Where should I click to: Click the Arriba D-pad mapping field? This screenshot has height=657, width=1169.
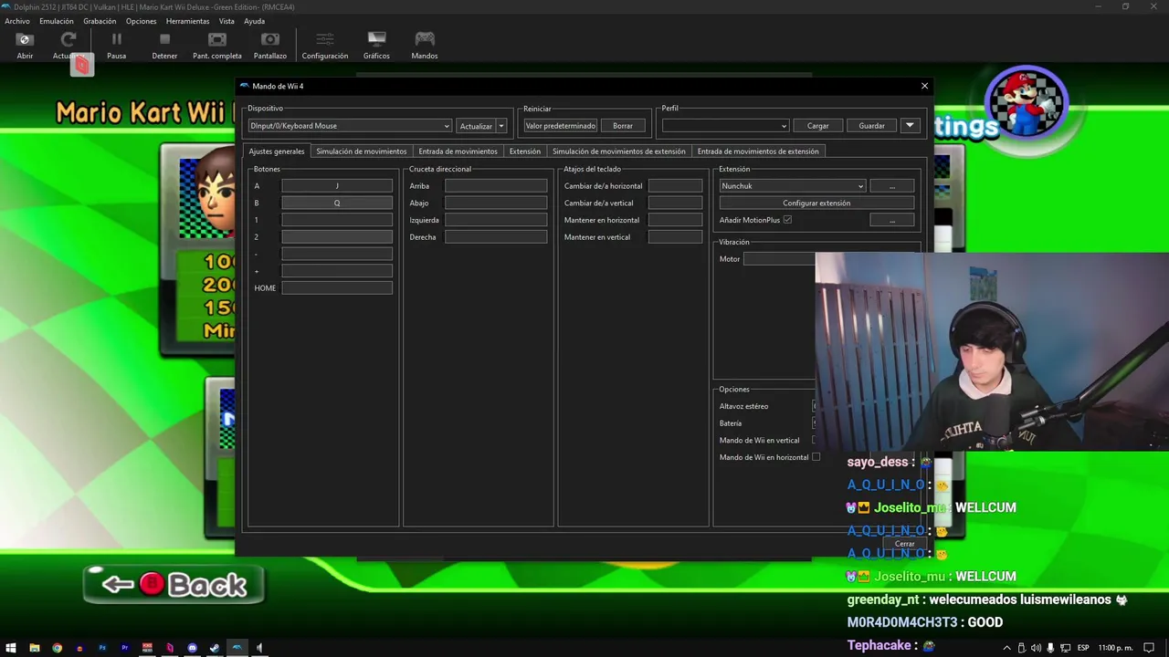496,186
